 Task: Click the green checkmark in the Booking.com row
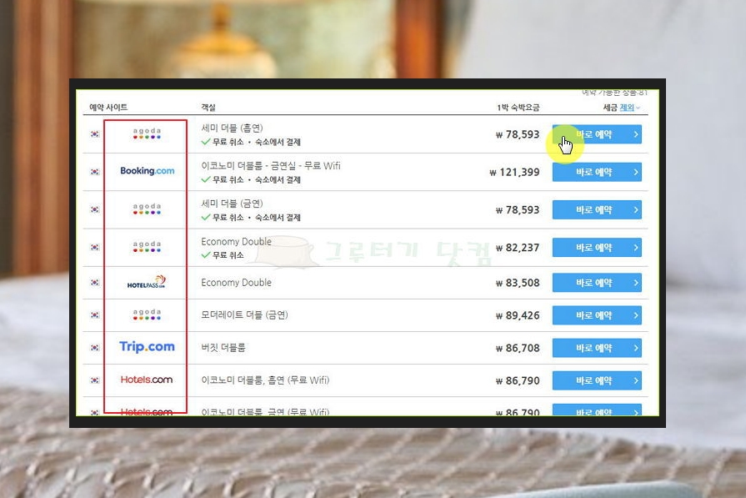(206, 179)
